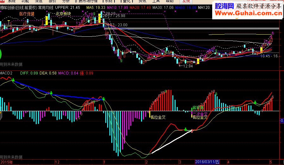Select the UPPER: 21.45 value
284x165 pixels.
pyautogui.click(x=67, y=8)
